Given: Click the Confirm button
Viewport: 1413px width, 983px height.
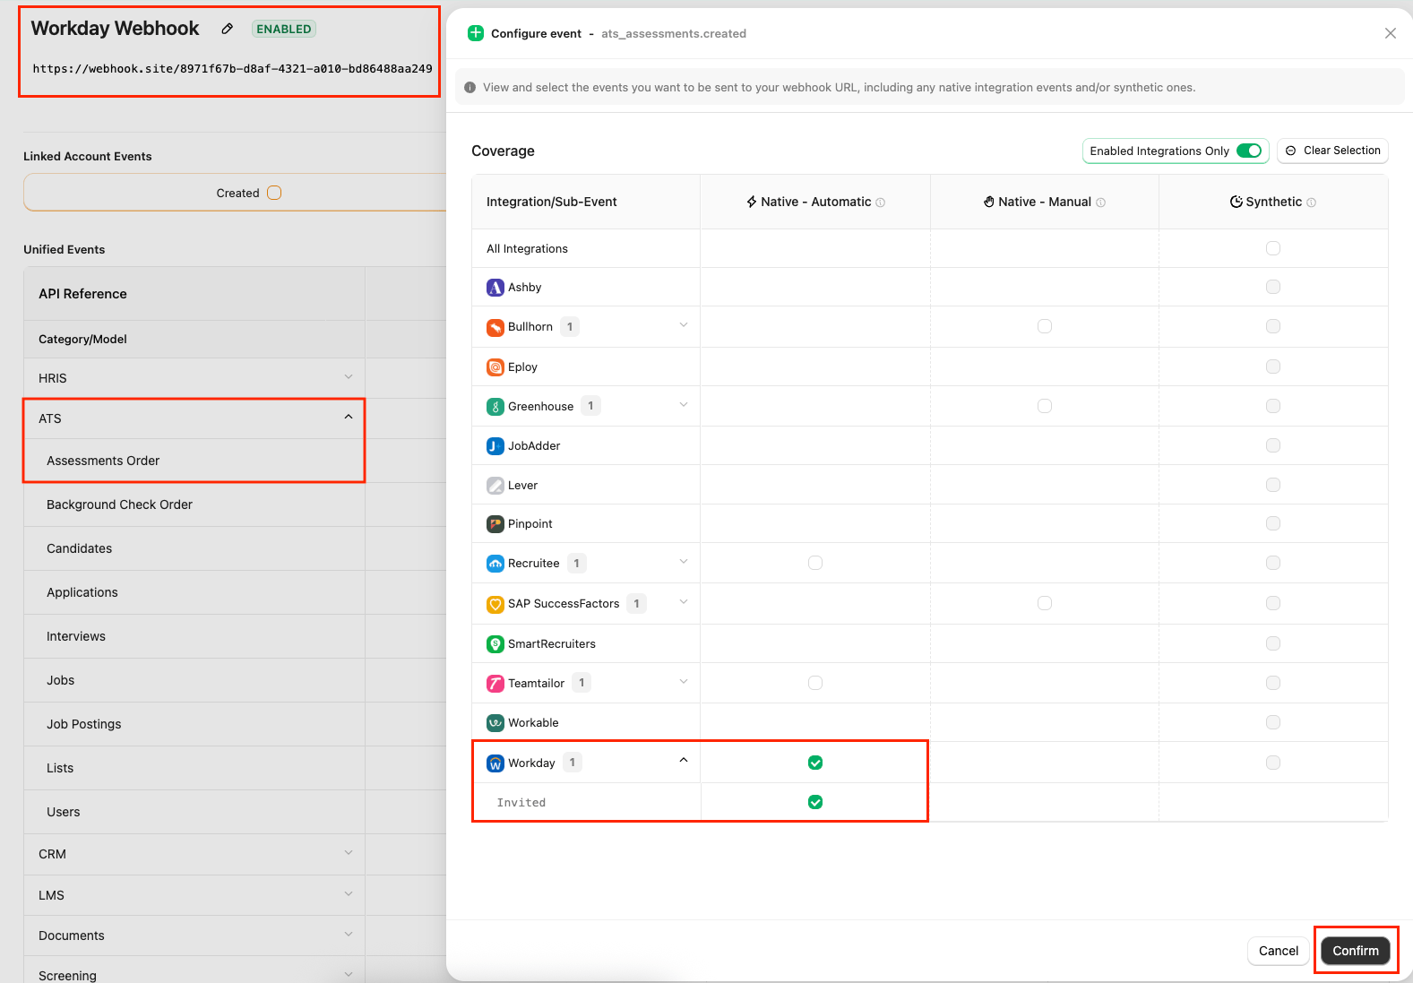Looking at the screenshot, I should click(x=1355, y=951).
